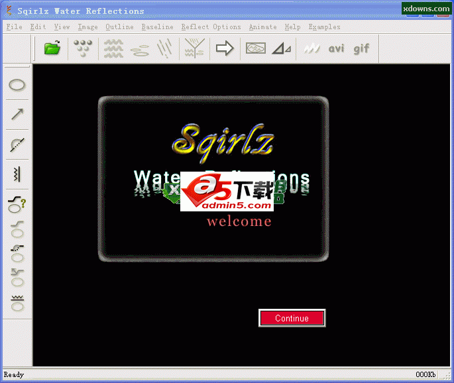
Task: Click the curve-over-ellipse sidebar icon
Action: pyautogui.click(x=17, y=229)
